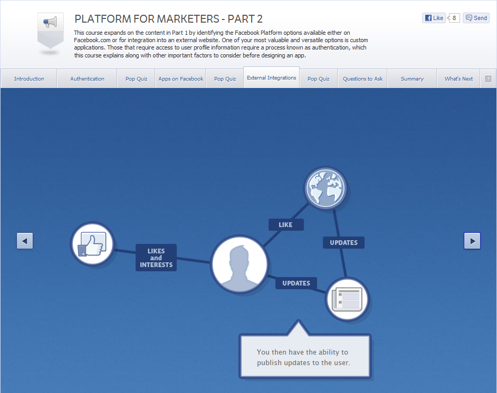Image resolution: width=497 pixels, height=393 pixels.
Task: Select the External Integrations tab
Action: click(272, 78)
